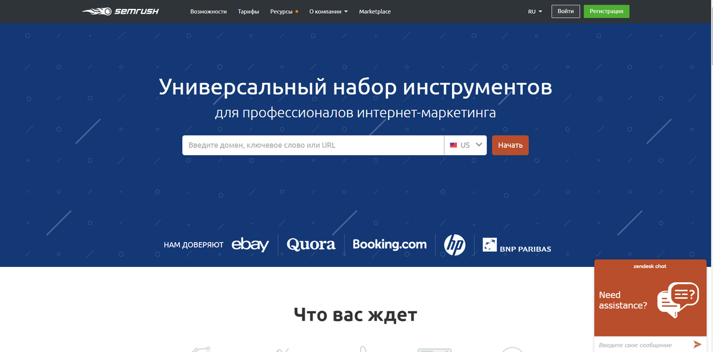Go to Marketplace
This screenshot has height=352, width=713.
(x=375, y=11)
